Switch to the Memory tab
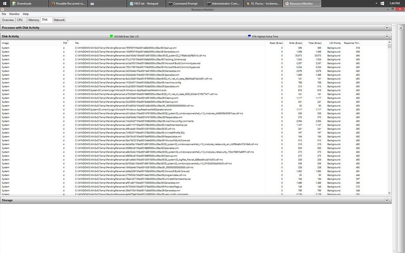This screenshot has height=253, width=405. tap(34, 20)
